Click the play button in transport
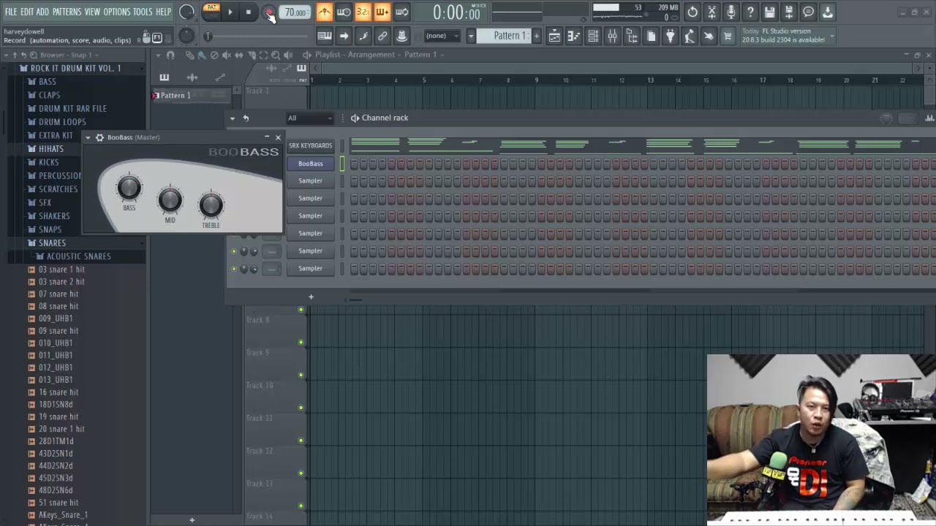The image size is (936, 526). (x=230, y=12)
